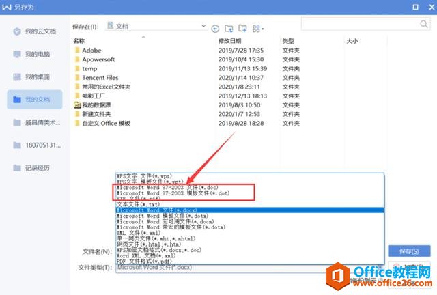Choose WPS文字 文件(*.wps) type
The width and height of the screenshot is (437, 295).
tap(250, 176)
